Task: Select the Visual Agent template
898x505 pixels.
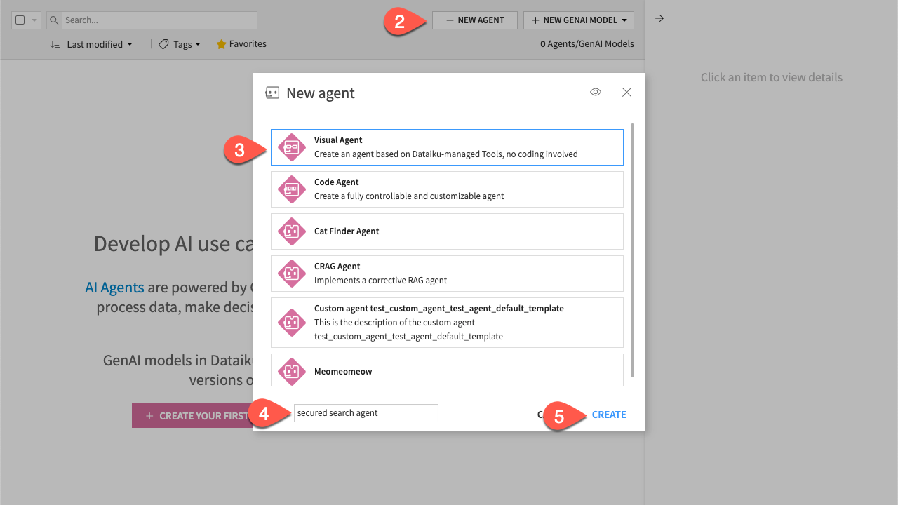Action: 447,147
